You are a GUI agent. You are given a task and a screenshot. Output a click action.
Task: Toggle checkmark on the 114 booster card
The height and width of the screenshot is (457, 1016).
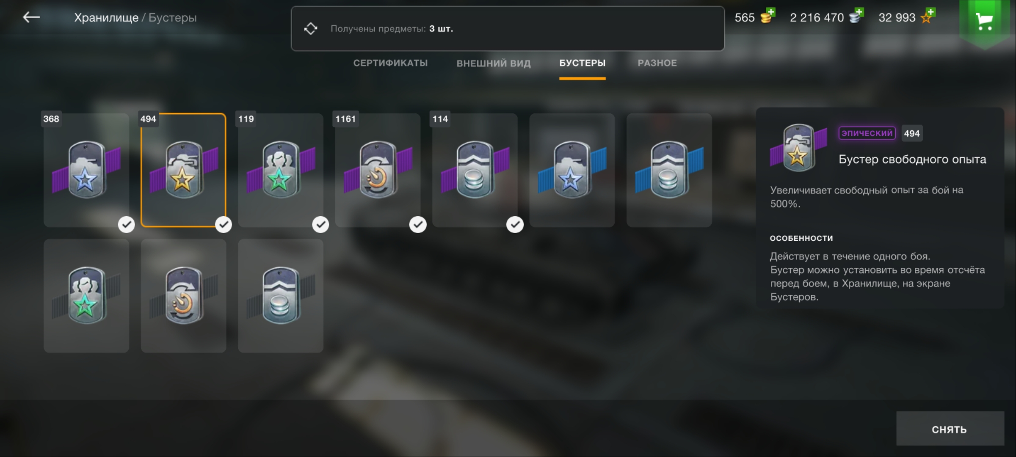[x=515, y=224]
